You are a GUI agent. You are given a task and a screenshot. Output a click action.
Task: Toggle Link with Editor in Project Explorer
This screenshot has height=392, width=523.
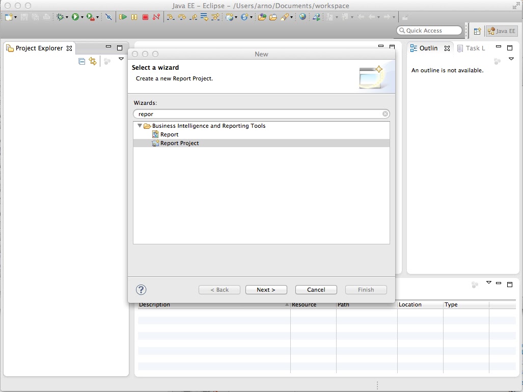coord(93,61)
